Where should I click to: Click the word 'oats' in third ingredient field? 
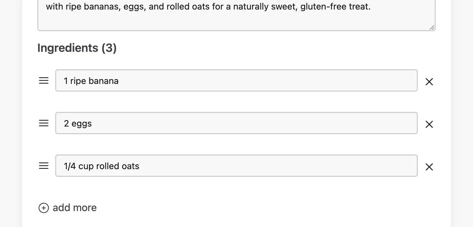tap(131, 166)
